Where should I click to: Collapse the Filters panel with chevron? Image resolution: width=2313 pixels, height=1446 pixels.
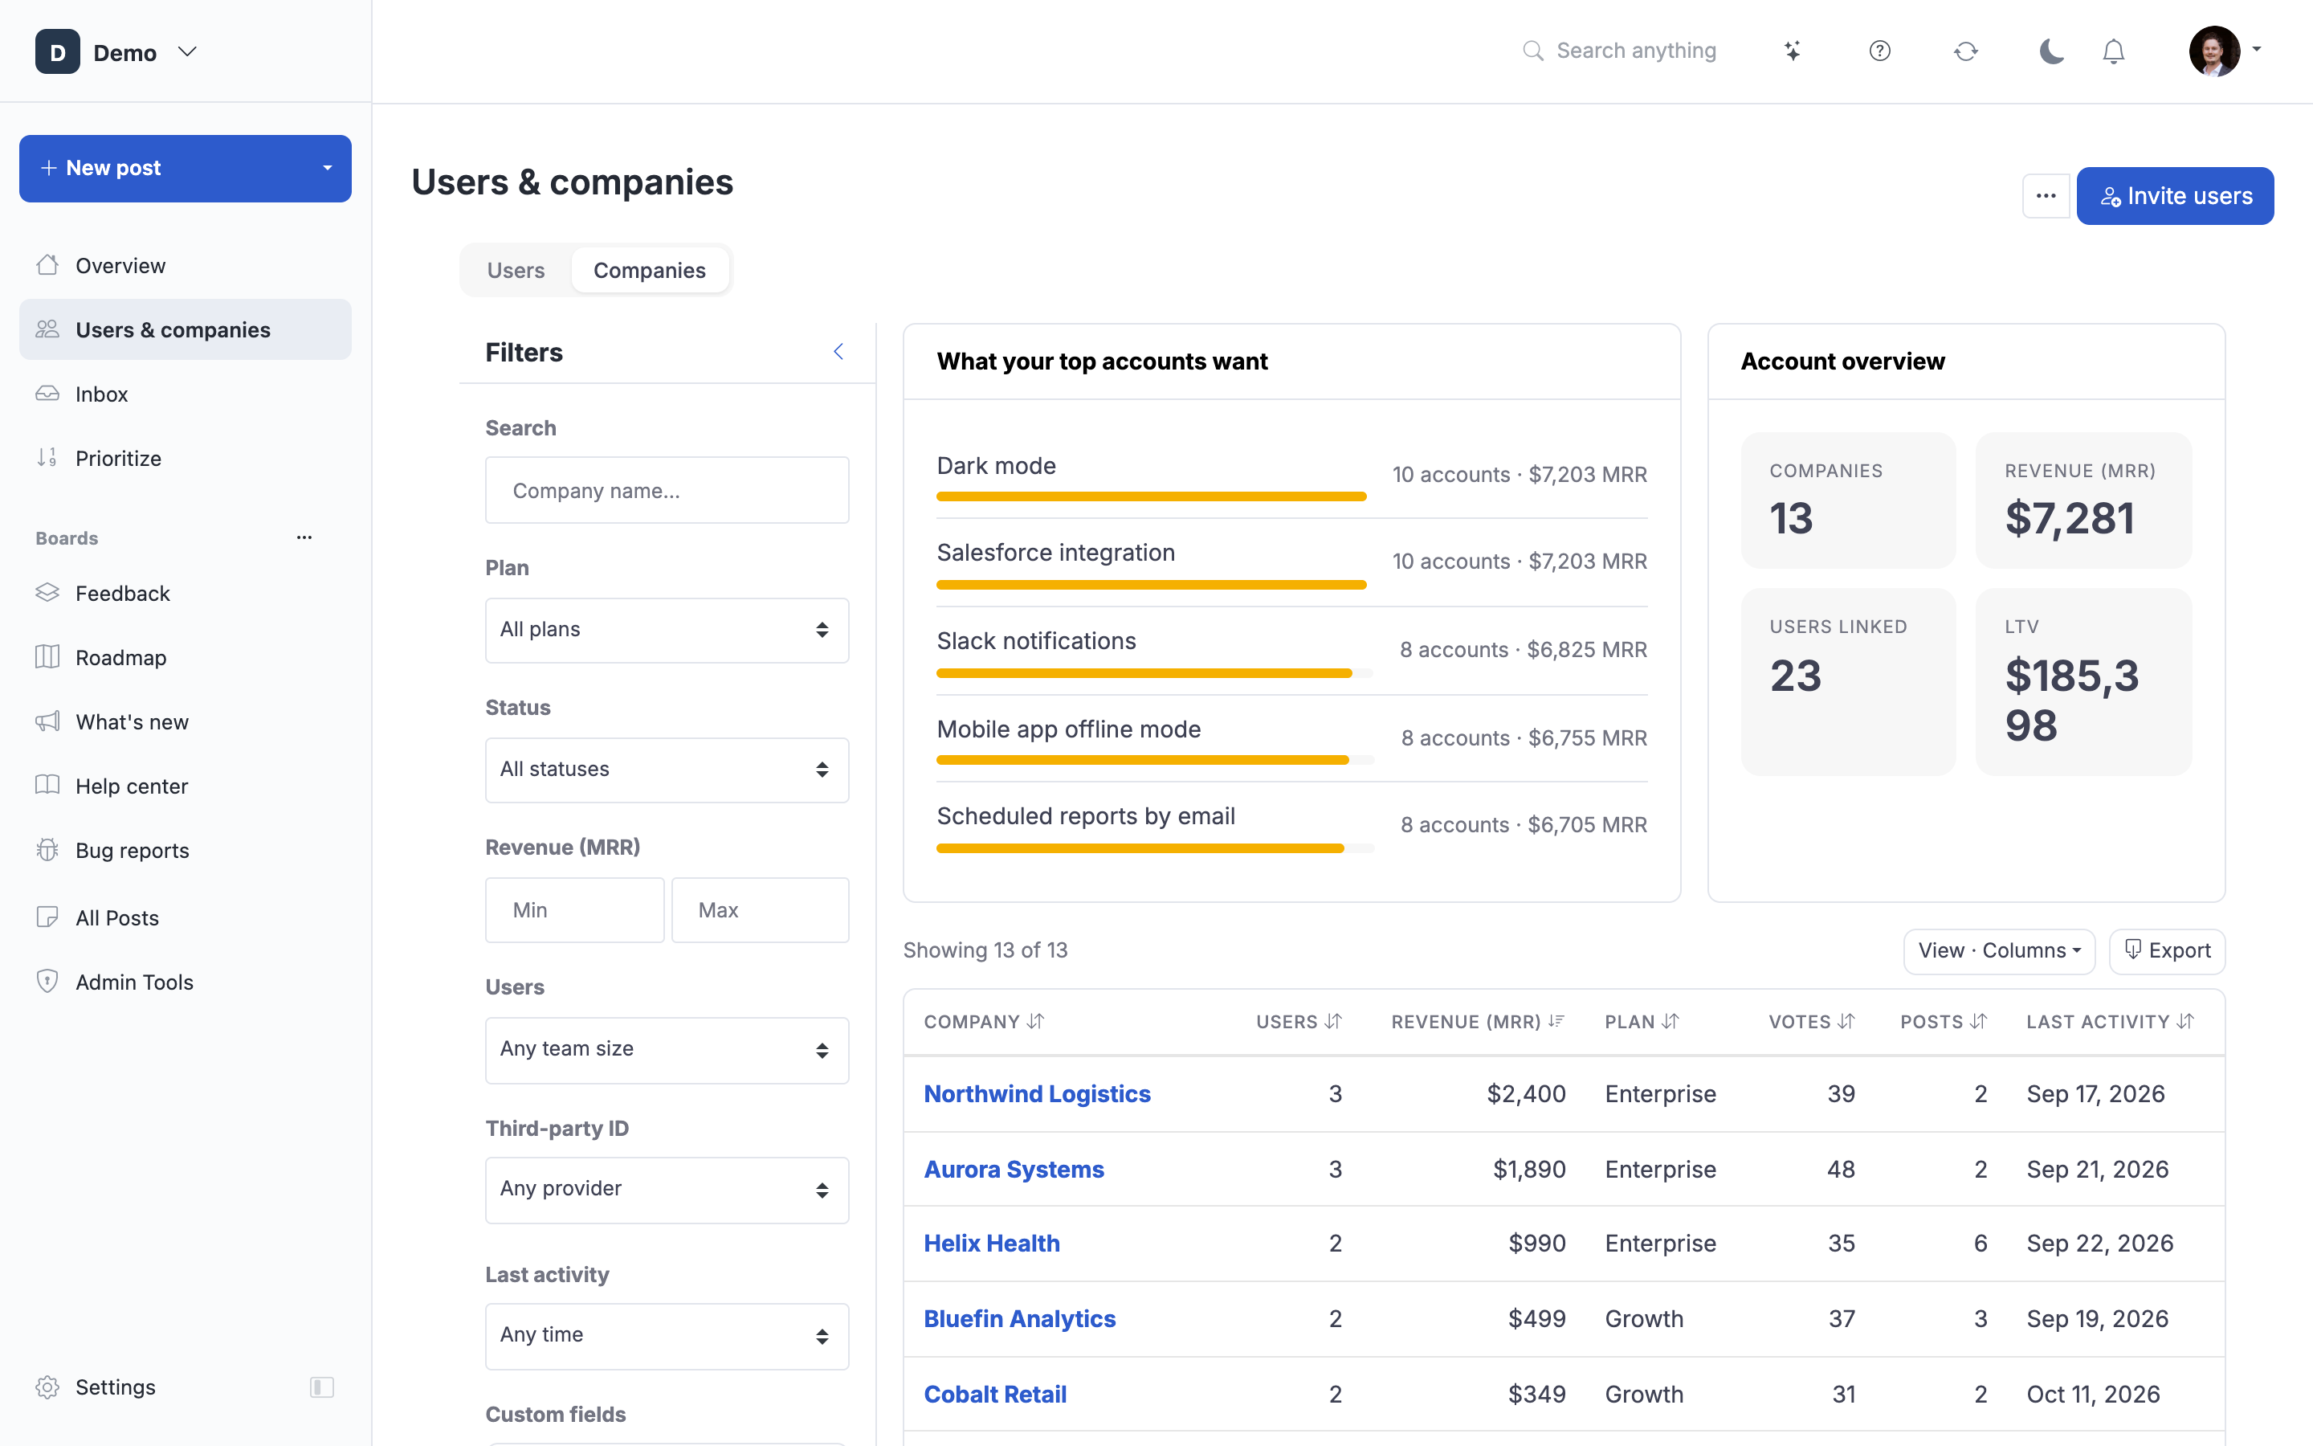pos(838,352)
